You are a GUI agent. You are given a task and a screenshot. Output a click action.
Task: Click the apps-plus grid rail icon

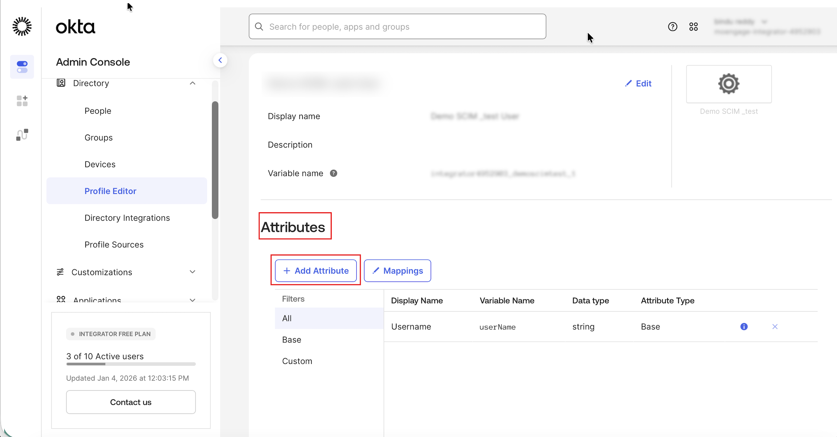tap(22, 101)
